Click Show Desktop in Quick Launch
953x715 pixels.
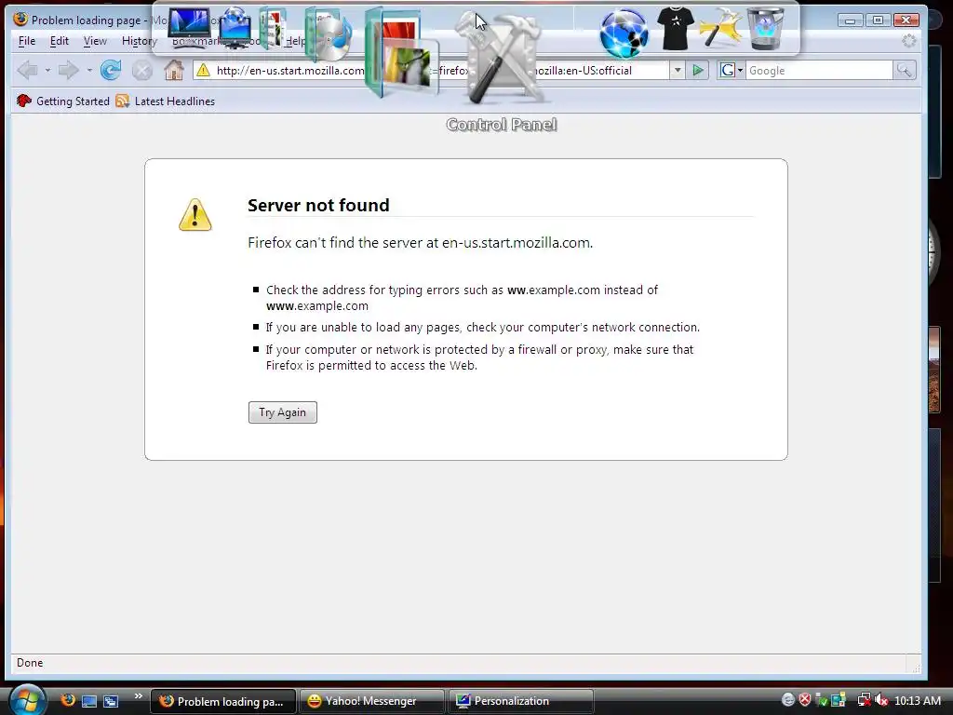[x=89, y=701]
